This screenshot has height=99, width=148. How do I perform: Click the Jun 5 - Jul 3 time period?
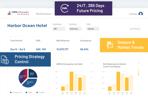[18, 49]
